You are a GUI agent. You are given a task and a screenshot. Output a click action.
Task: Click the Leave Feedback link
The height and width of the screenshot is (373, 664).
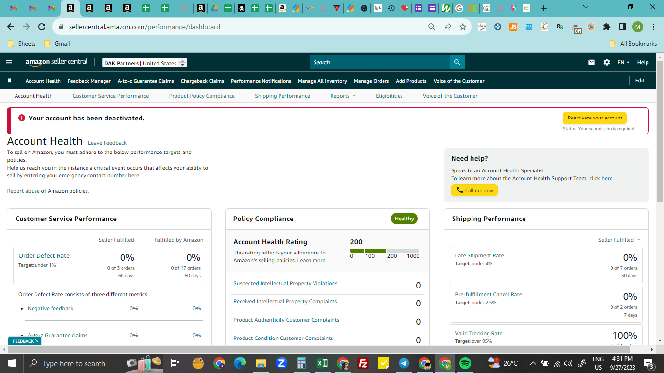[x=107, y=143]
